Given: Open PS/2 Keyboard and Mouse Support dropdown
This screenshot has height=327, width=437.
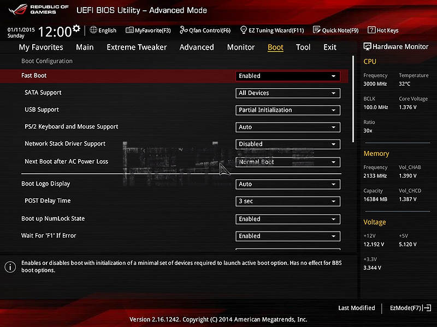Looking at the screenshot, I should pyautogui.click(x=288, y=127).
